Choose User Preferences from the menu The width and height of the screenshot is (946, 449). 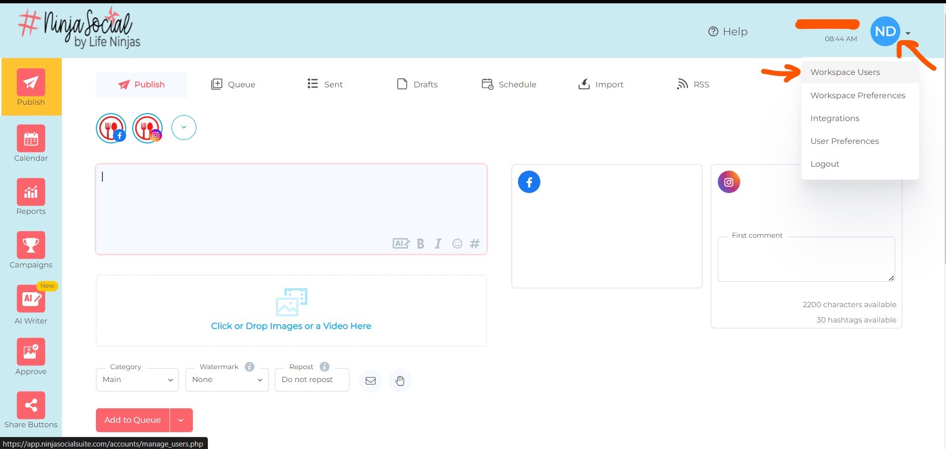click(860, 141)
